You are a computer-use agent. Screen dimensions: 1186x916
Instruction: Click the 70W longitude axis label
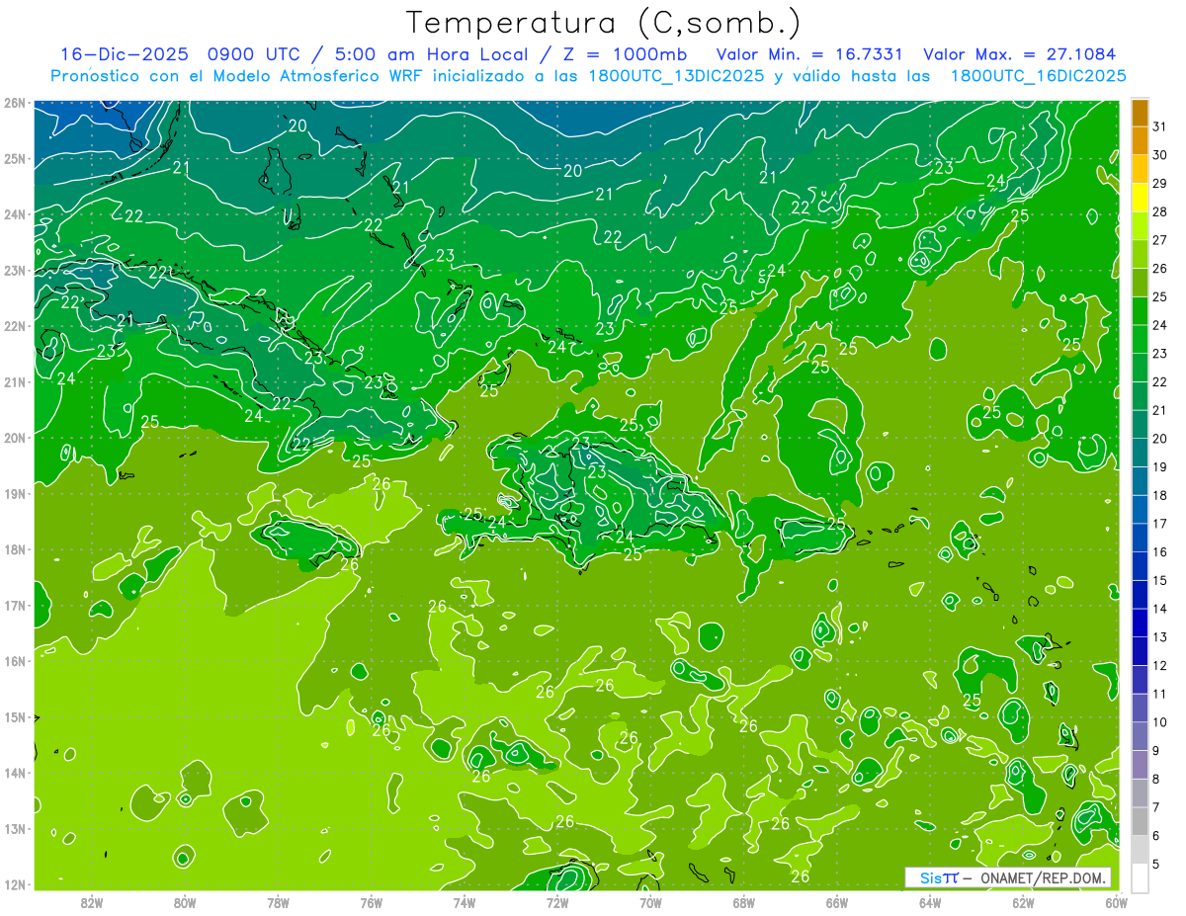pyautogui.click(x=650, y=902)
